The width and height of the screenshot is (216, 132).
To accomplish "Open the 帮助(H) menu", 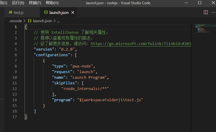I will coord(52,3).
